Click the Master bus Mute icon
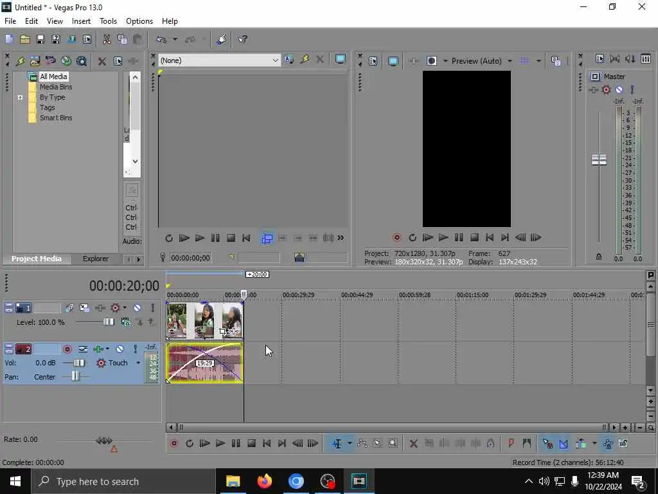Screen dimensions: 658x494 [619, 89]
